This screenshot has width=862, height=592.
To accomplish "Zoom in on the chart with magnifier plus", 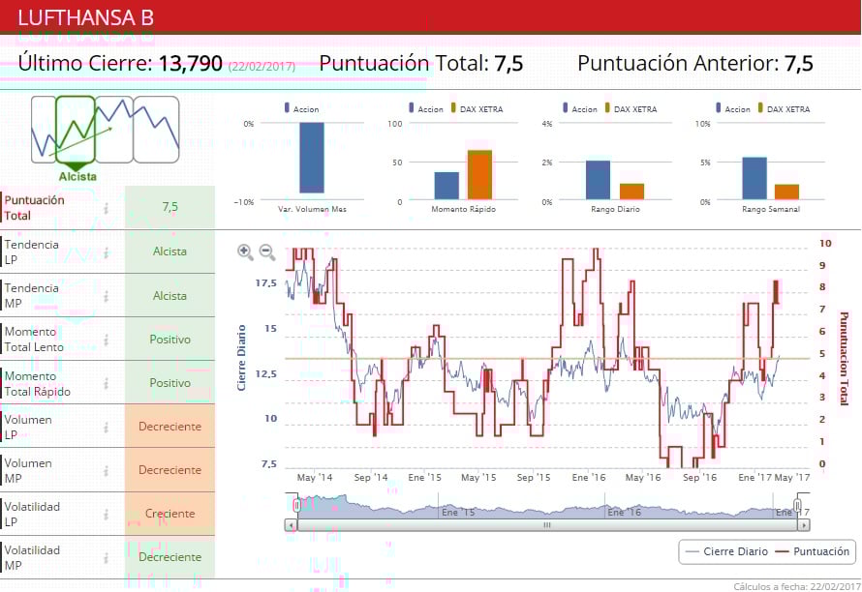I will click(x=245, y=252).
